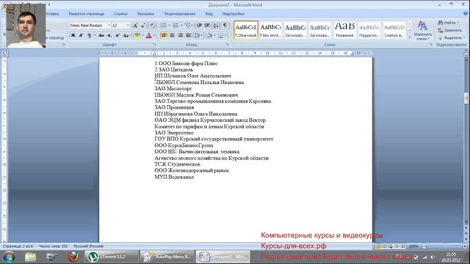Click the red font color button
Image resolution: width=470 pixels, height=264 pixels.
tap(149, 35)
